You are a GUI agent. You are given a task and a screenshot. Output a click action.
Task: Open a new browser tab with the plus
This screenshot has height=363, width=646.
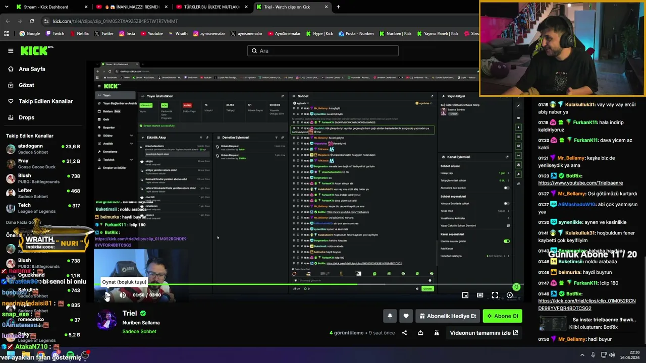click(338, 7)
